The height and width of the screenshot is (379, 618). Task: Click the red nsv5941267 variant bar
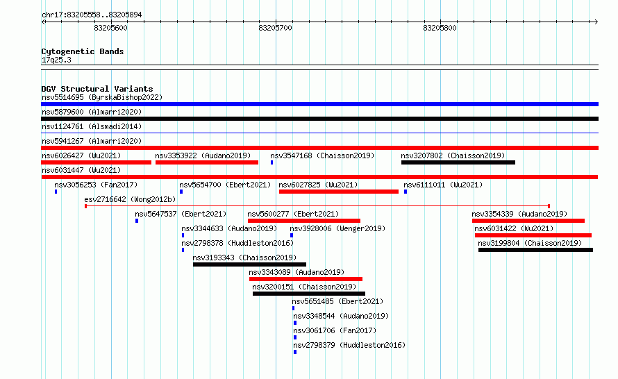[319, 148]
